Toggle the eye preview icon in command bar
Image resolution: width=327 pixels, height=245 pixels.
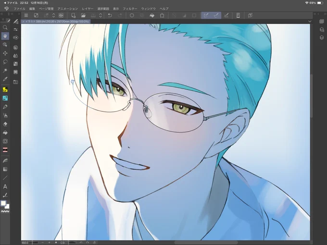[61, 15]
